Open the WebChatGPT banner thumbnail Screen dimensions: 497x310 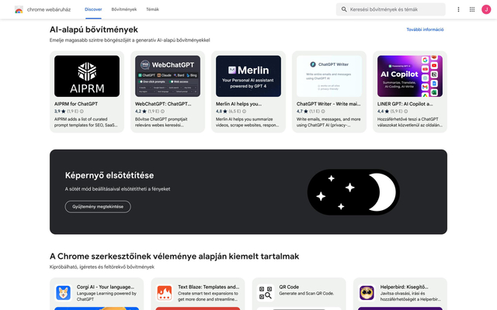point(168,76)
